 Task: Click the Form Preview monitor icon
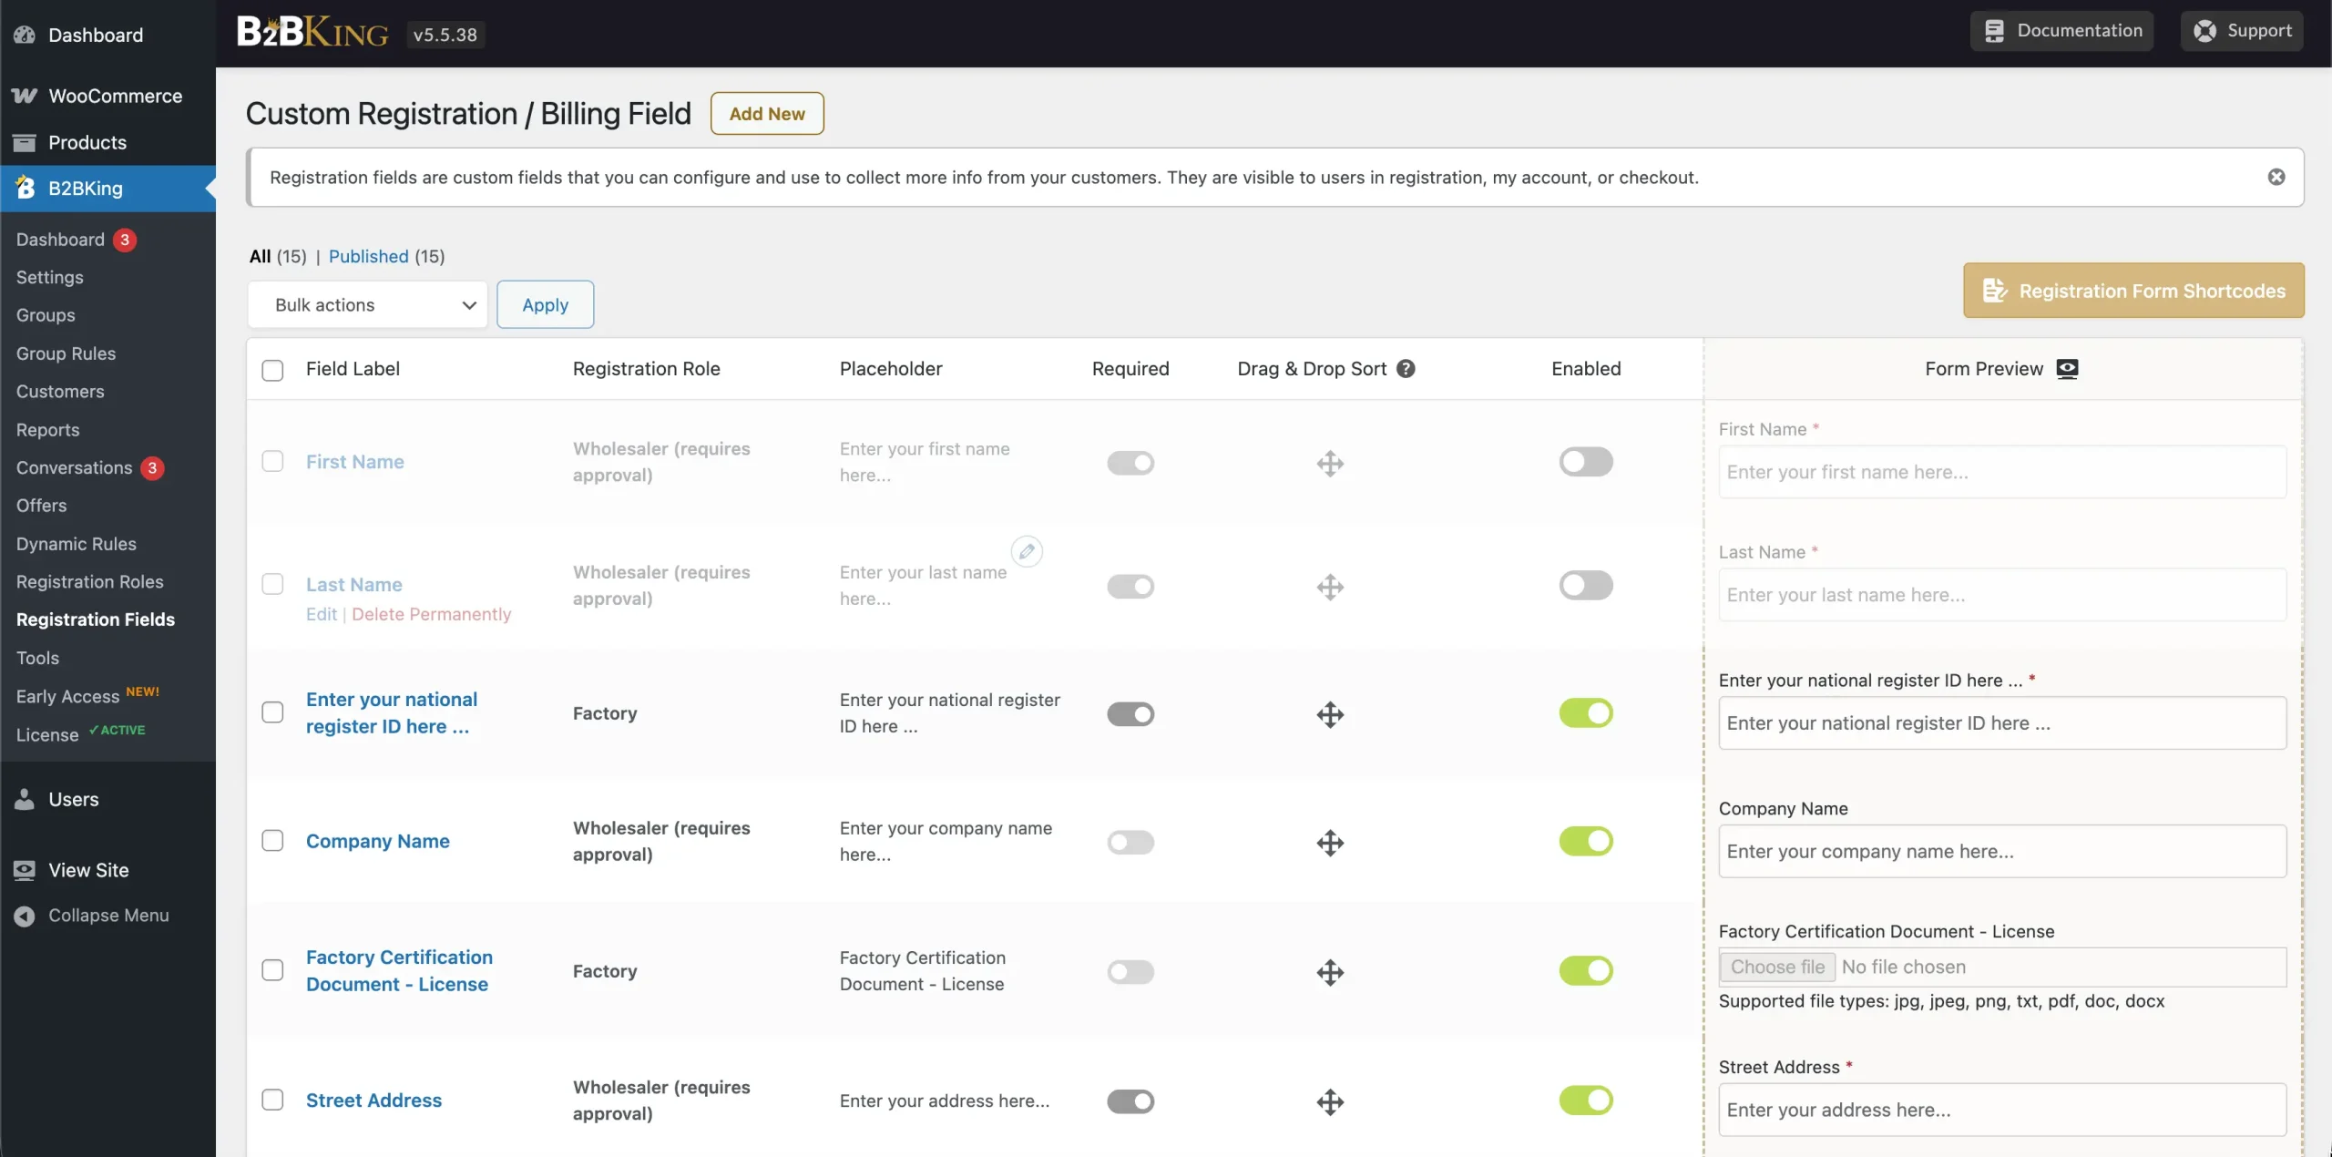tap(2067, 369)
